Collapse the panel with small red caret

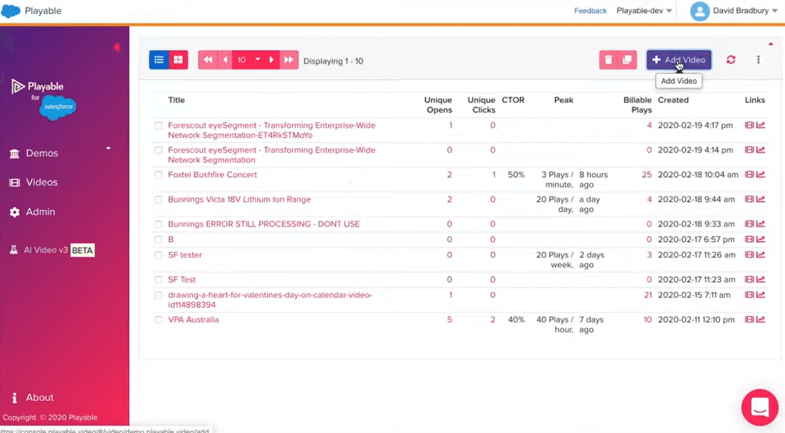(770, 44)
